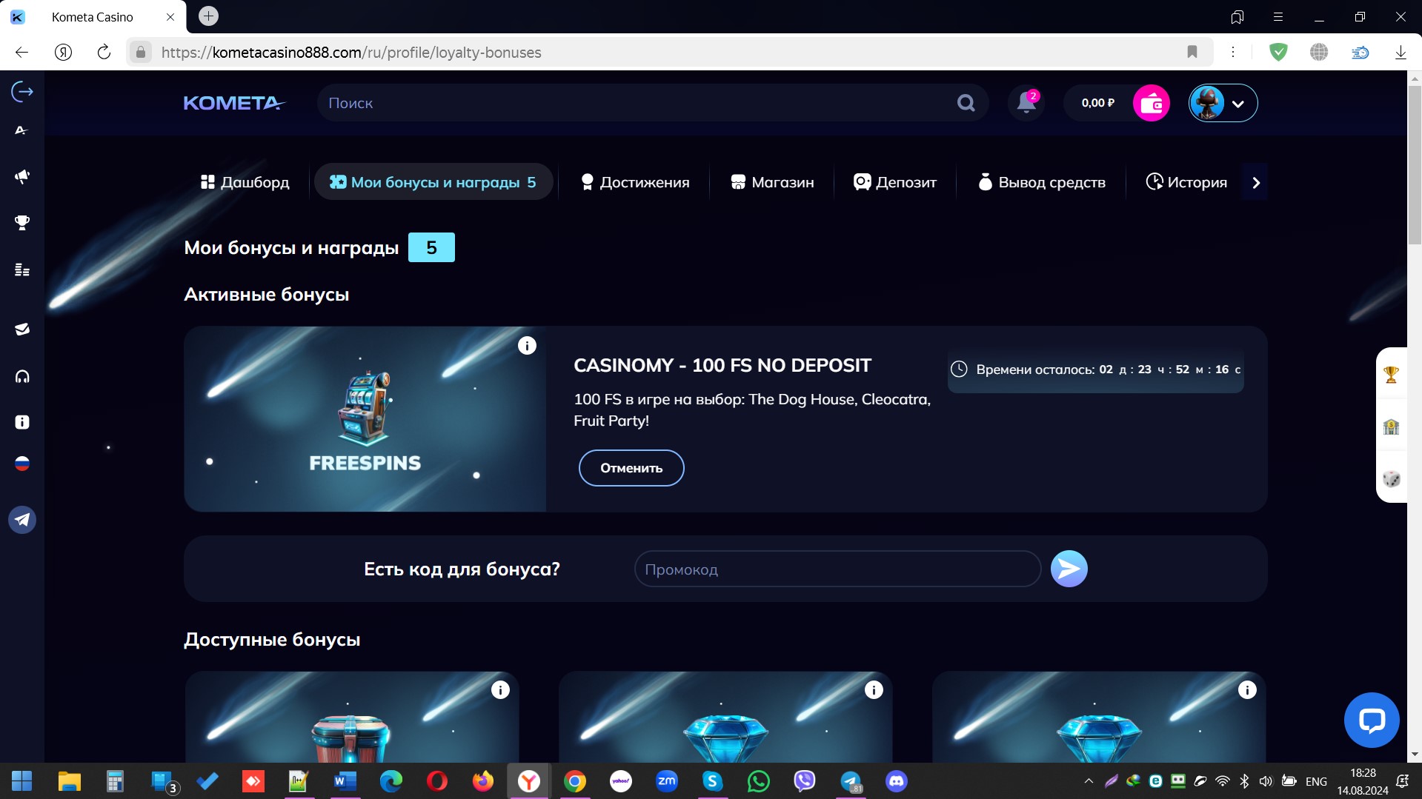Screen dimensions: 1422x799
Task: Open the Telegram icon in left sidebar
Action: (22, 520)
